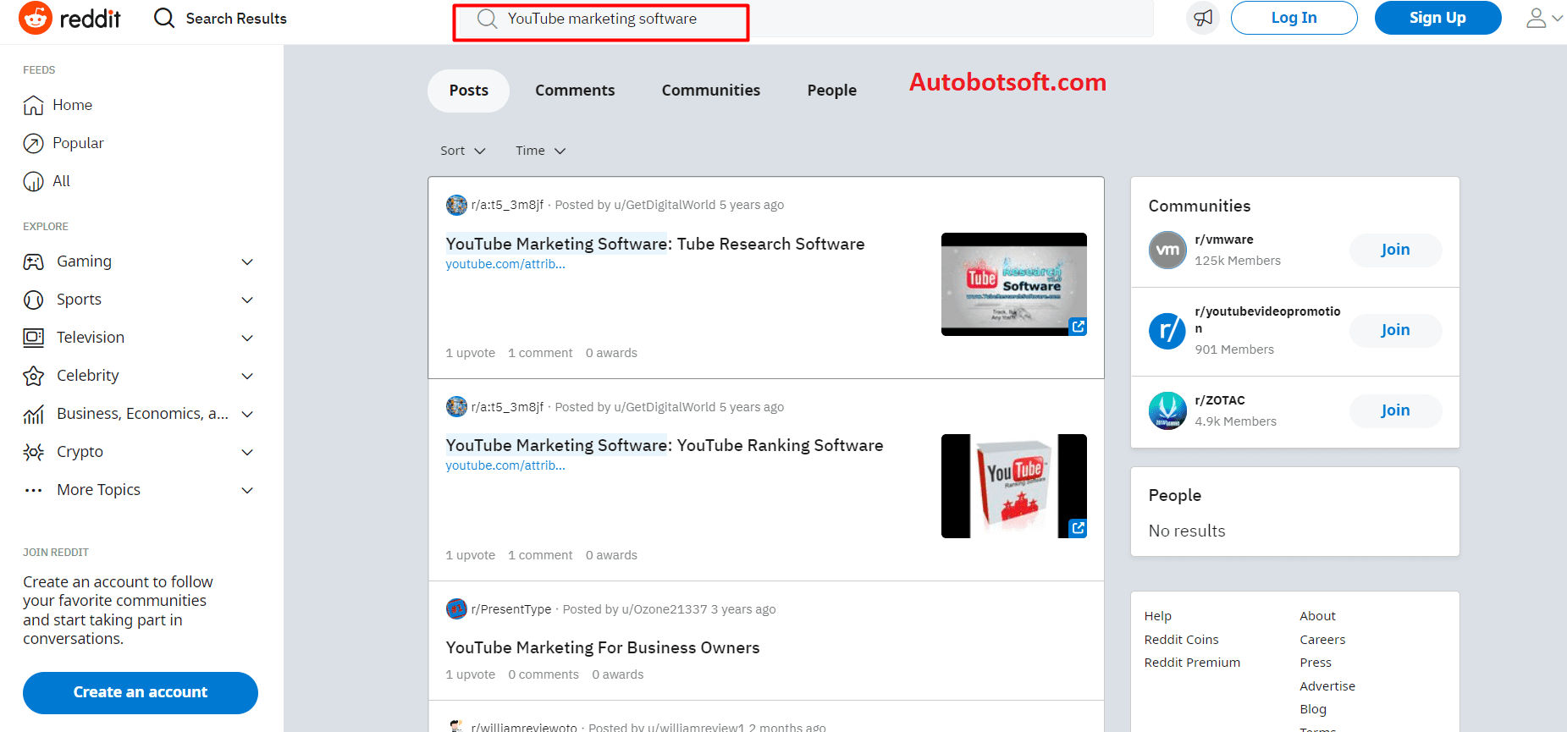Click the Business chart icon
Image resolution: width=1567 pixels, height=732 pixels.
pyautogui.click(x=33, y=414)
